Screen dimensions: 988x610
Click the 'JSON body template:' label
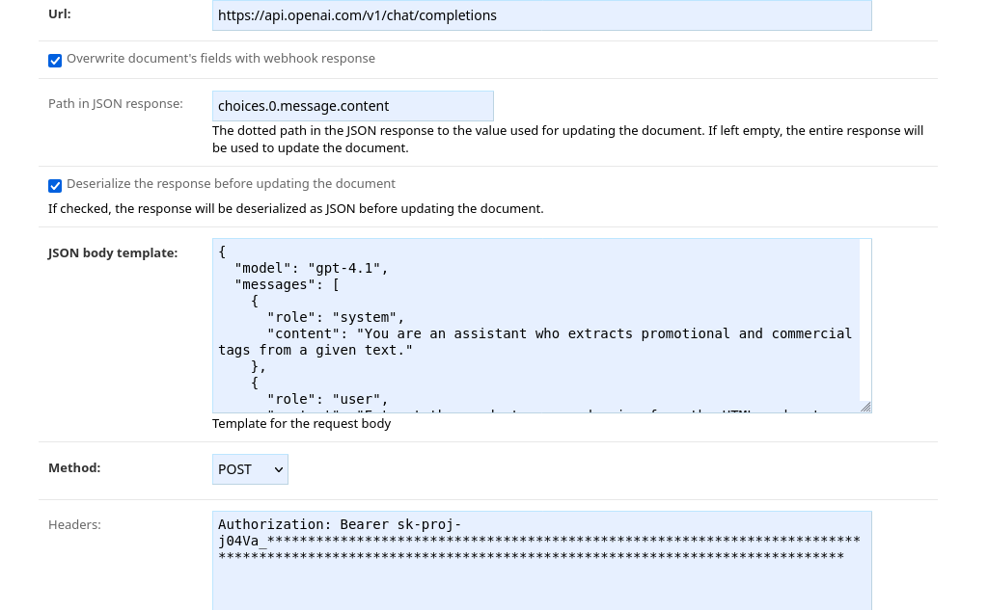(113, 253)
